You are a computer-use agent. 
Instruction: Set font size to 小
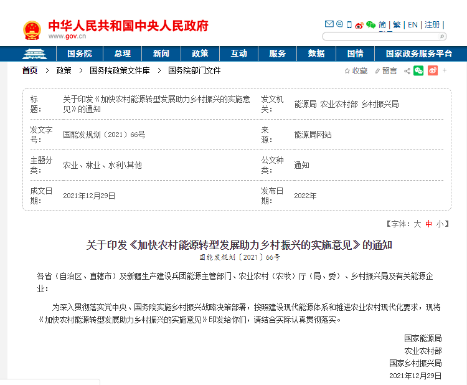(440, 224)
